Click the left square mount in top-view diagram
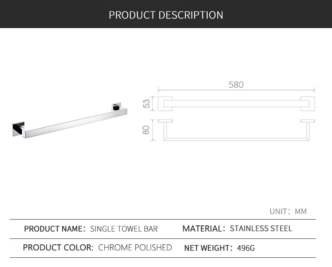 [165, 104]
